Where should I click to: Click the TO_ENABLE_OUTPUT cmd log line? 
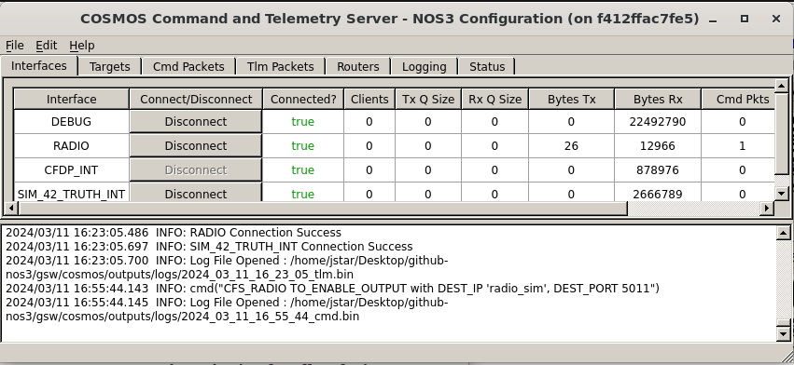click(333, 288)
